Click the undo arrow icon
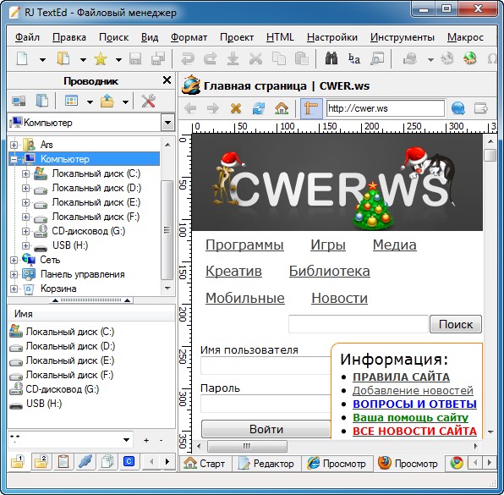This screenshot has width=504, height=495. pos(188,59)
